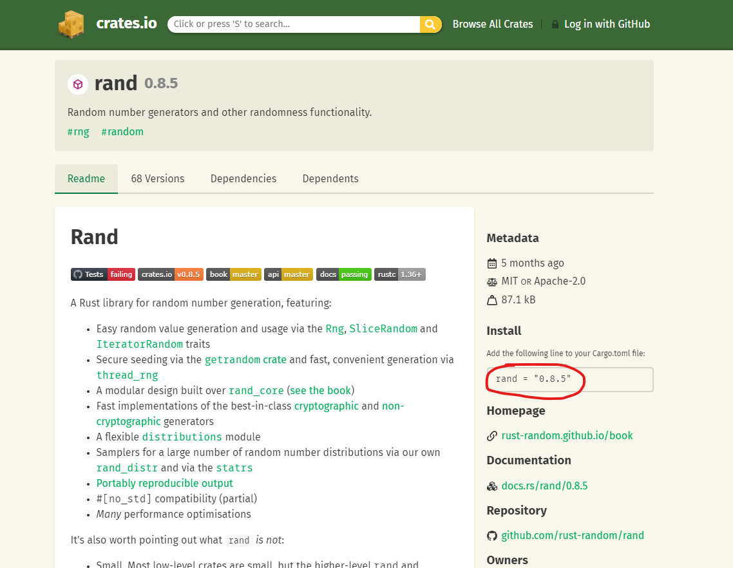Open the api master badge
The width and height of the screenshot is (733, 568).
[289, 274]
